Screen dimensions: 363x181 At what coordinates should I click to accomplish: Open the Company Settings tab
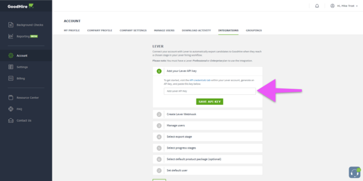133,30
